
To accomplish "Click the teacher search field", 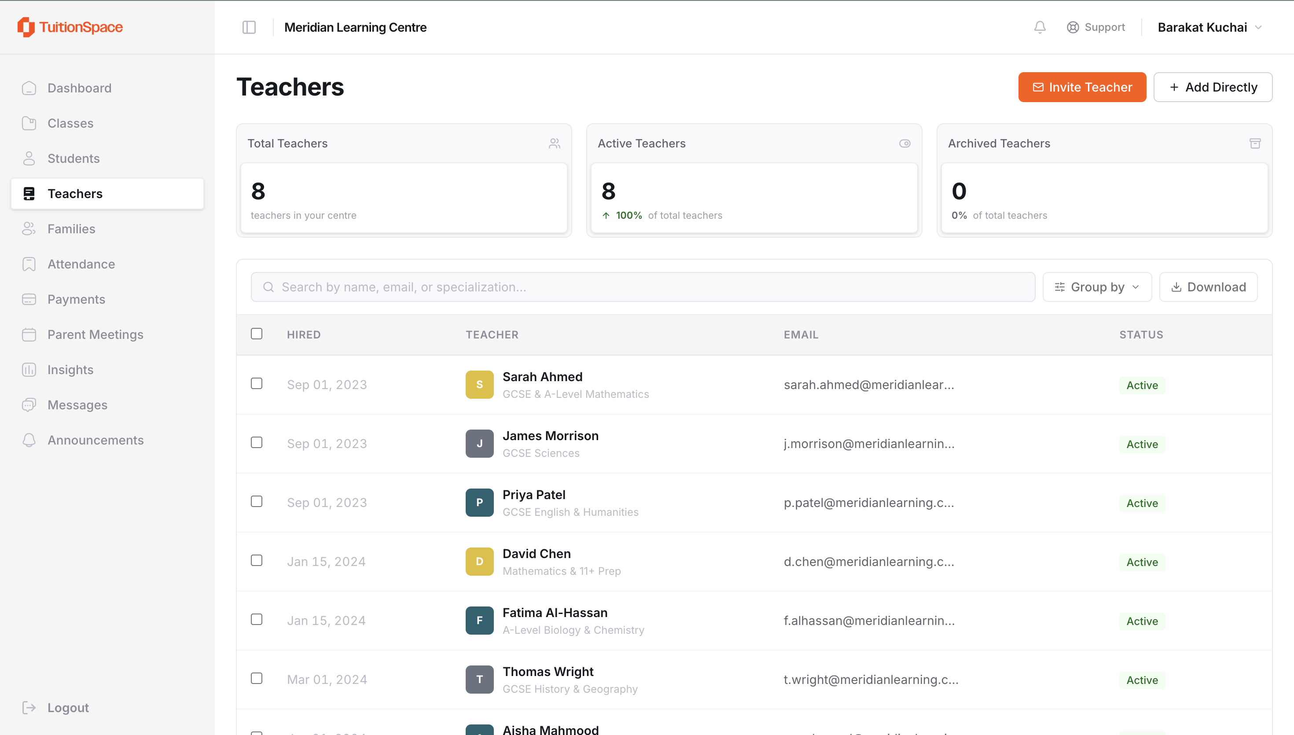I will click(x=643, y=287).
